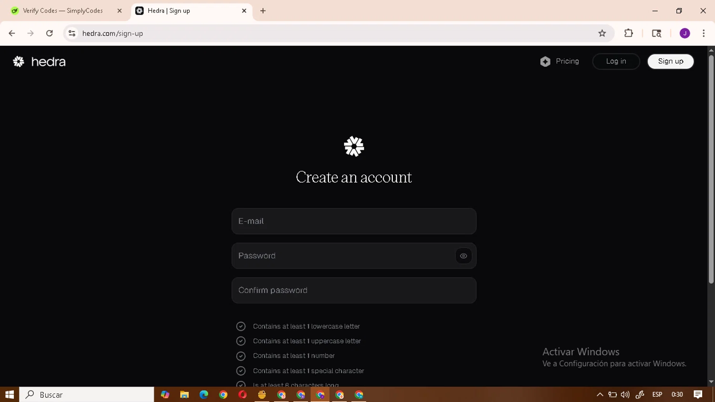Launch Microsoft Edge from the taskbar
Viewport: 715px width, 402px height.
pyautogui.click(x=204, y=395)
